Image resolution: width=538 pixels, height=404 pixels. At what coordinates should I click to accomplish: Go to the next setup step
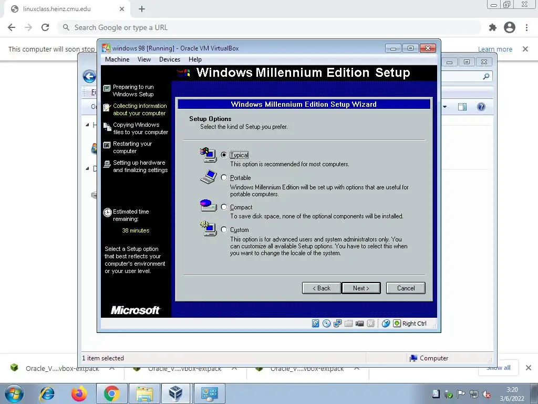[x=361, y=288]
